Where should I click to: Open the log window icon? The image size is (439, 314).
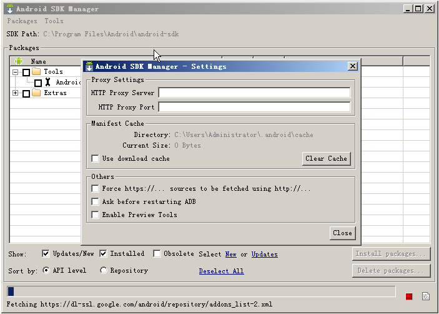click(425, 296)
